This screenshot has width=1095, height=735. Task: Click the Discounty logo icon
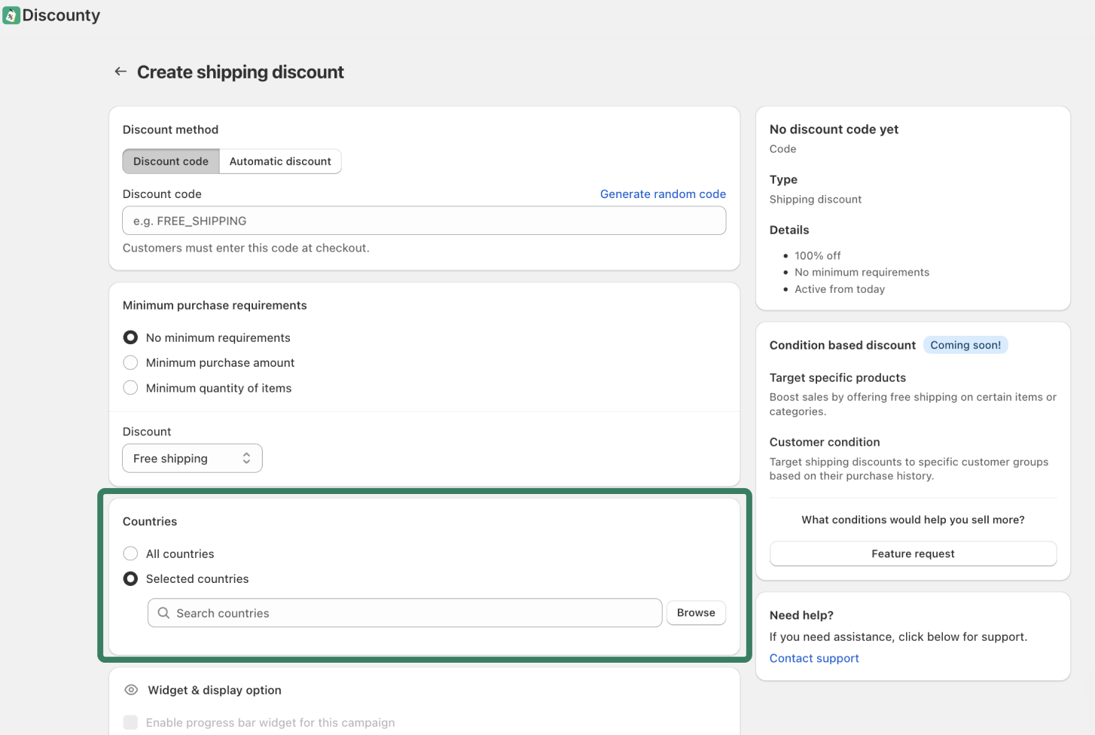[x=11, y=16]
